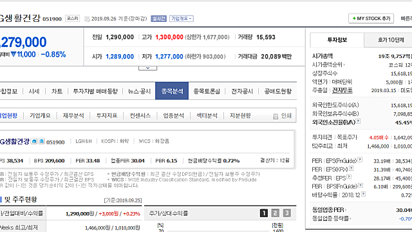
Task: Click the 시가 value 1,289,000
Action: click(120, 57)
